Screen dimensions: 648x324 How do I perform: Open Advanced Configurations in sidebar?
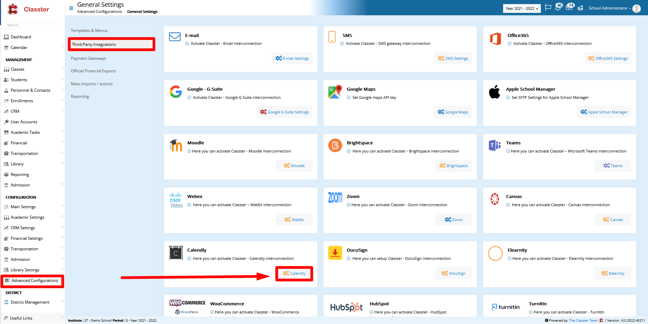(x=32, y=281)
